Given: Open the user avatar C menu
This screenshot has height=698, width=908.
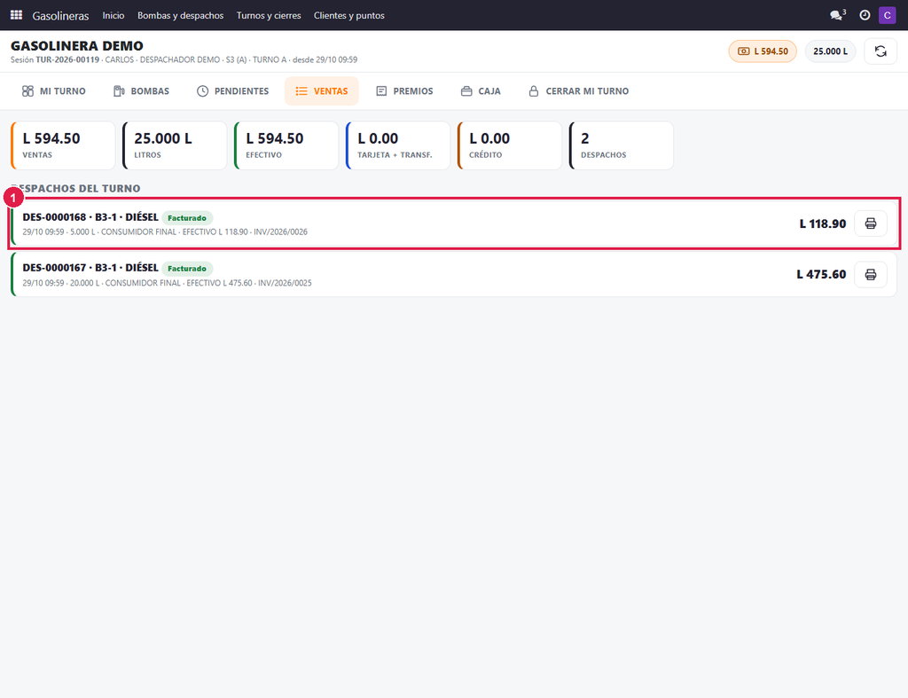Looking at the screenshot, I should pyautogui.click(x=887, y=15).
